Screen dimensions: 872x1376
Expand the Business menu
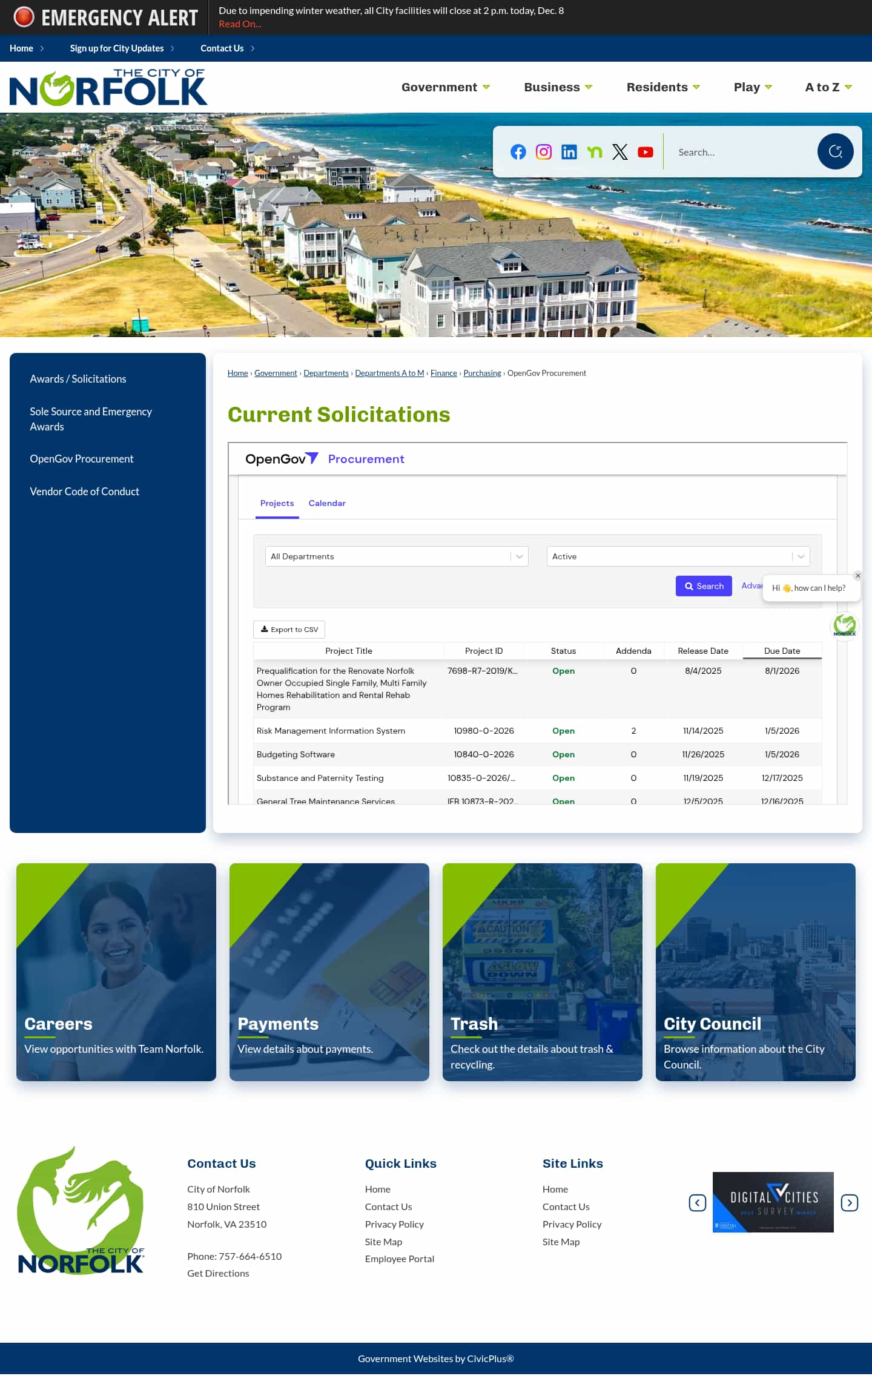tap(558, 87)
